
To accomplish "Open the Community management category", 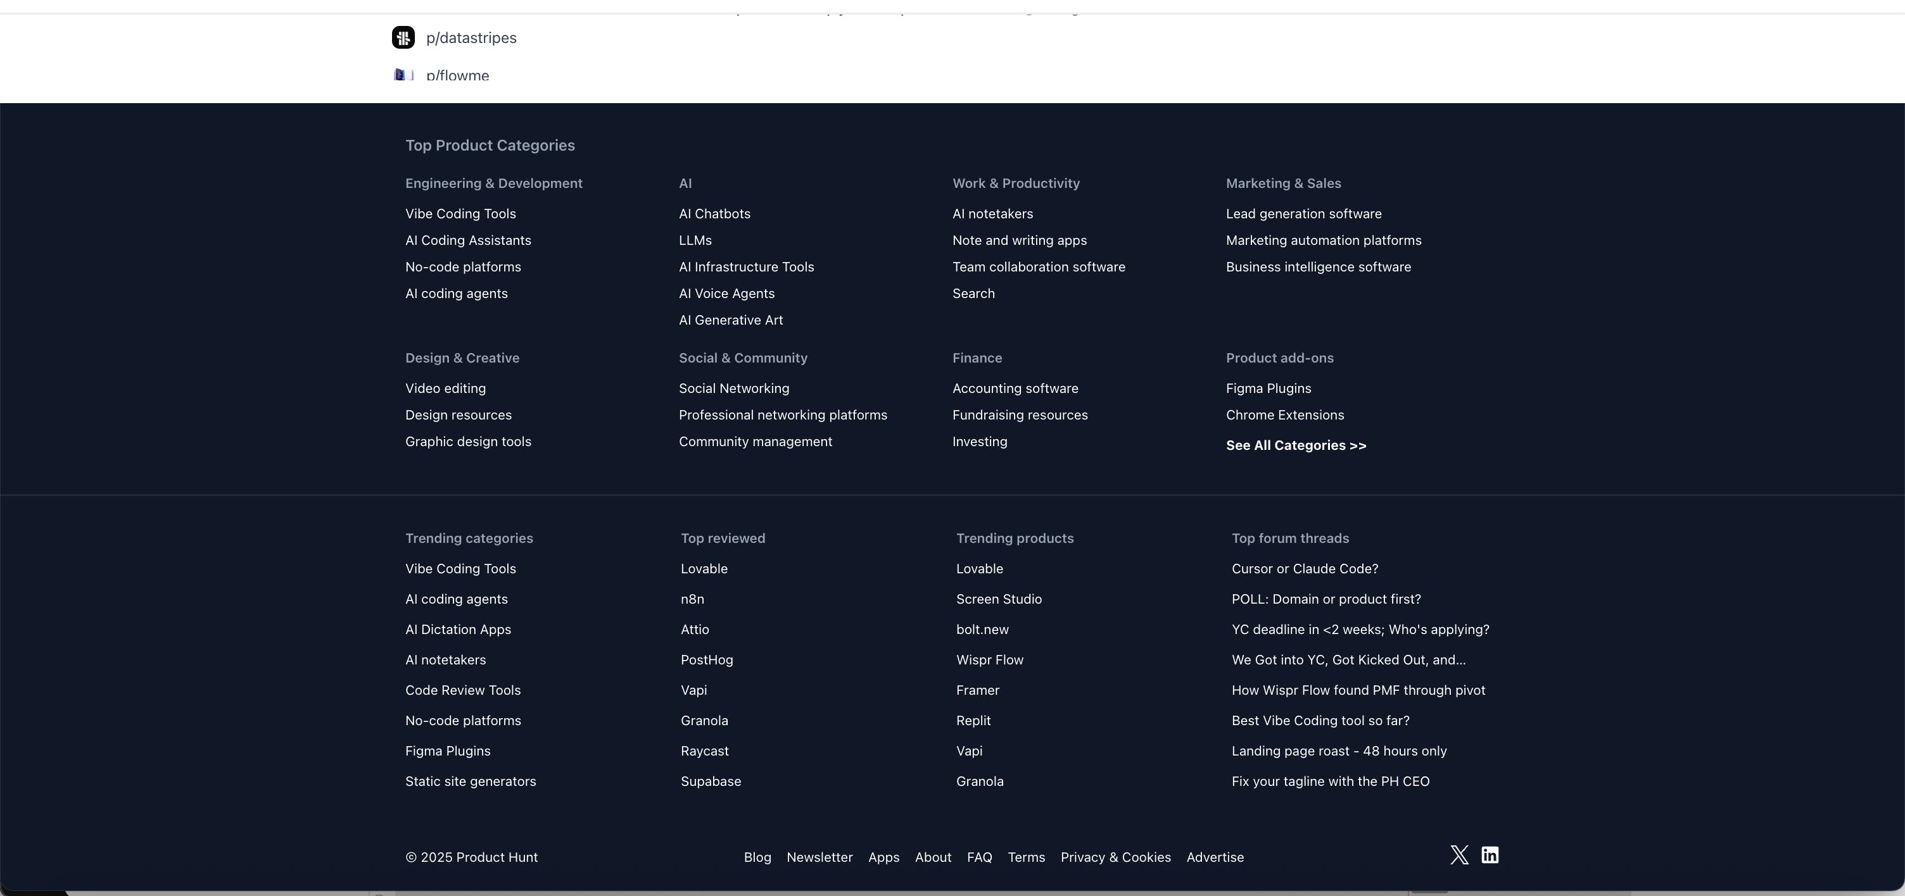I will tap(755, 441).
